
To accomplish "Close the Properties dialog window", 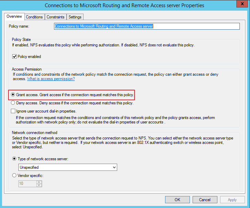I will click(242, 4).
